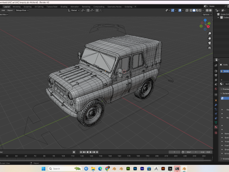Select wireframe viewport shading
This screenshot has height=172, width=229.
click(191, 11)
